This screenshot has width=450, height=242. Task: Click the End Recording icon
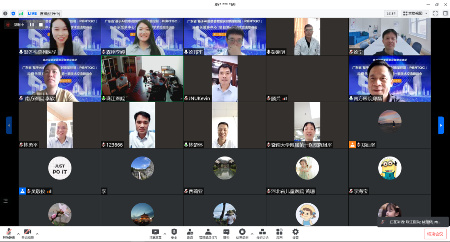click(242, 233)
